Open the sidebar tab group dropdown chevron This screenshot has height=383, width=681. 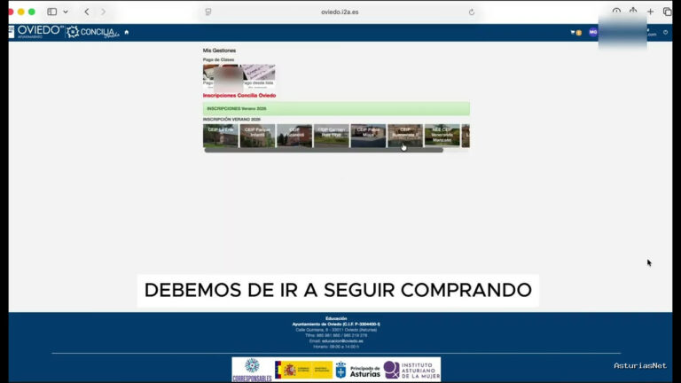[66, 12]
